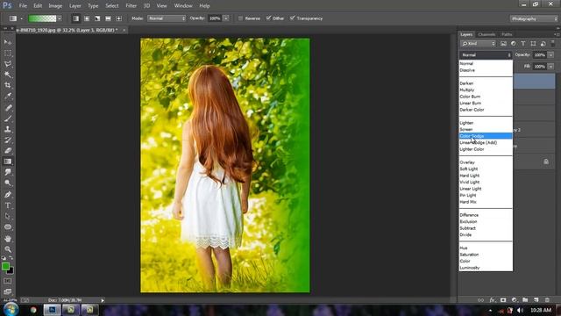Click Add layer style fx icon
The height and width of the screenshot is (316, 561).
point(492,300)
